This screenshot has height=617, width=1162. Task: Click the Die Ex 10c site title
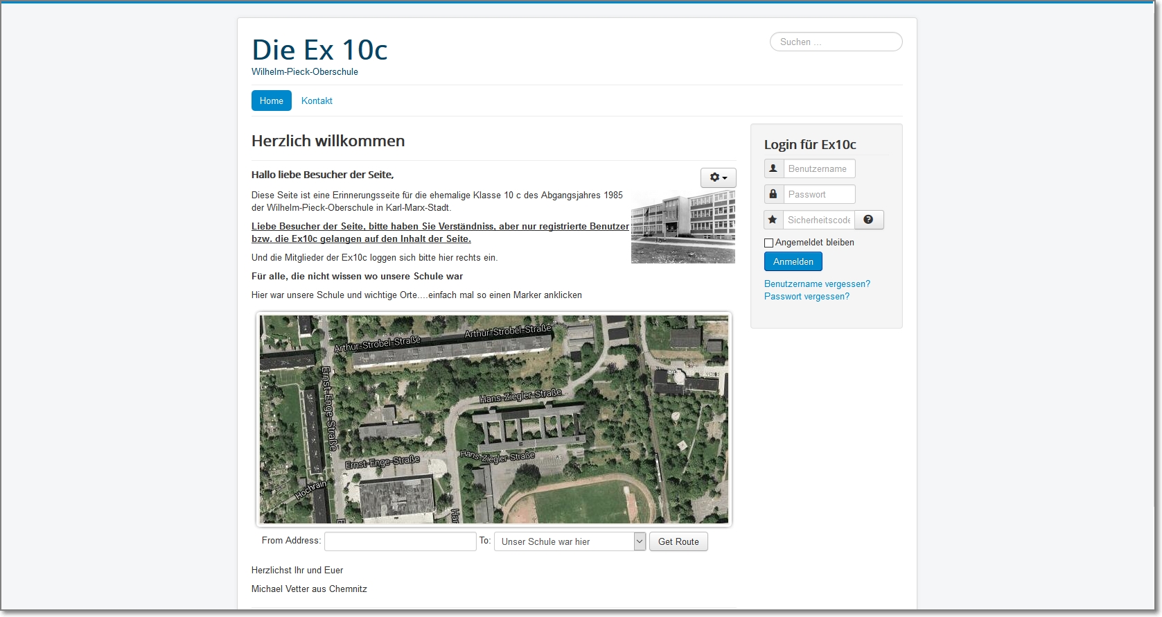tap(319, 50)
